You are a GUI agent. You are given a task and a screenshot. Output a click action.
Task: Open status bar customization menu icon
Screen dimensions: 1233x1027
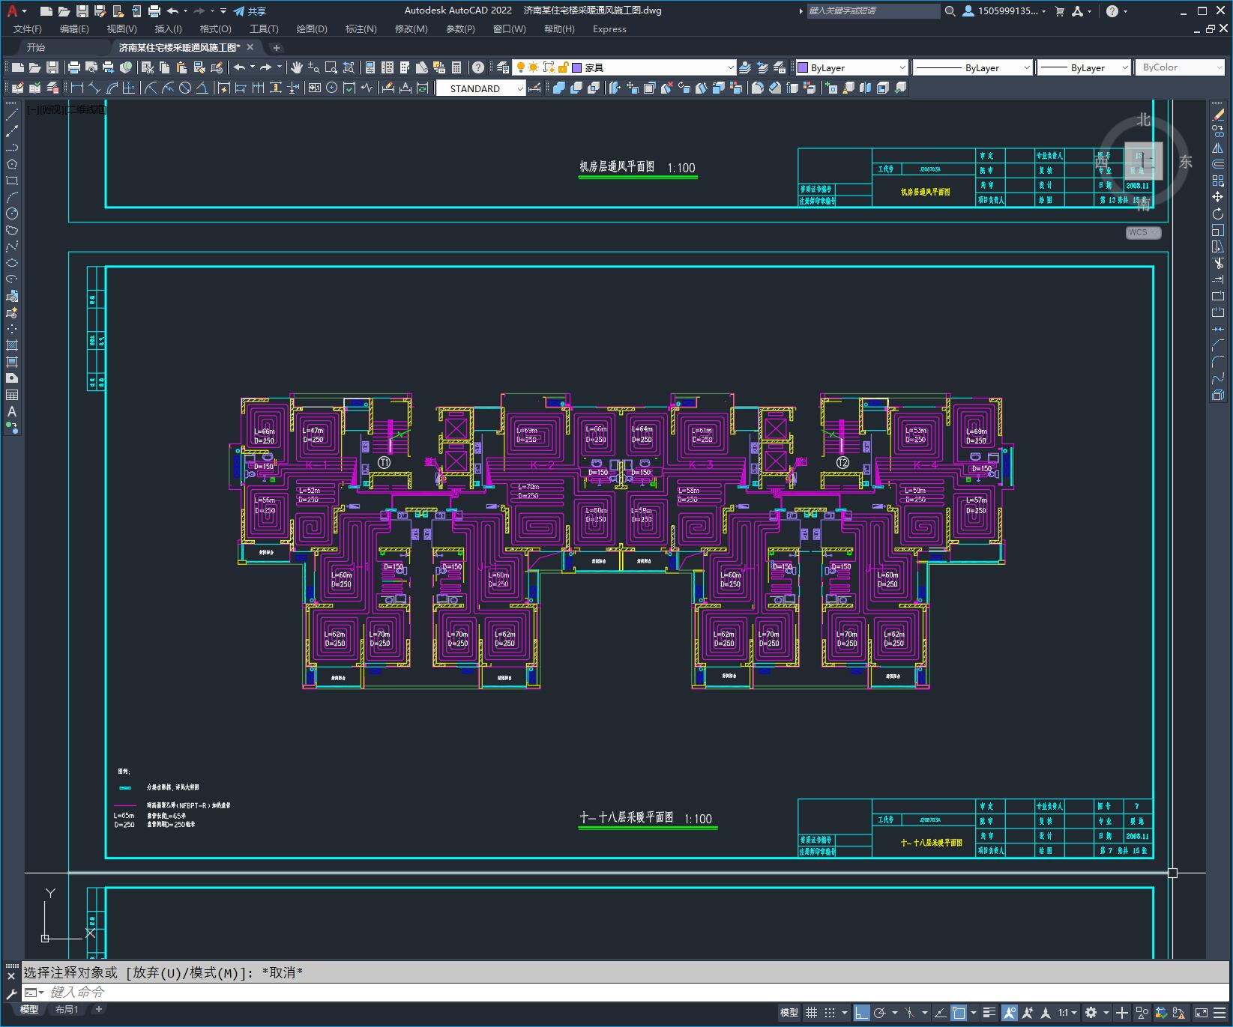(1220, 1013)
